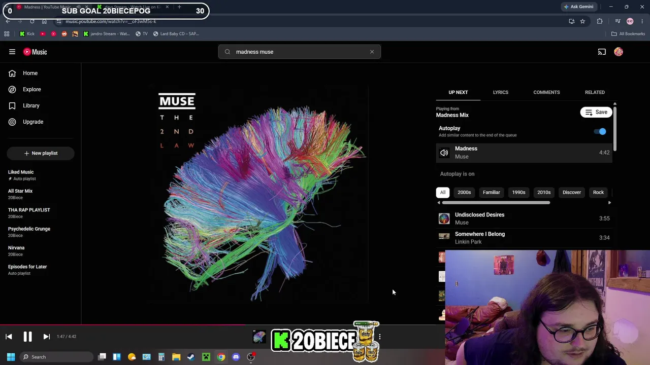The image size is (650, 365).
Task: Open THA RAP PLAYLIST
Action: pyautogui.click(x=41, y=213)
